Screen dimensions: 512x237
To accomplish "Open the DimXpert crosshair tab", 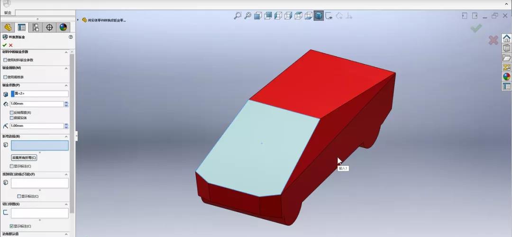I will tap(49, 27).
